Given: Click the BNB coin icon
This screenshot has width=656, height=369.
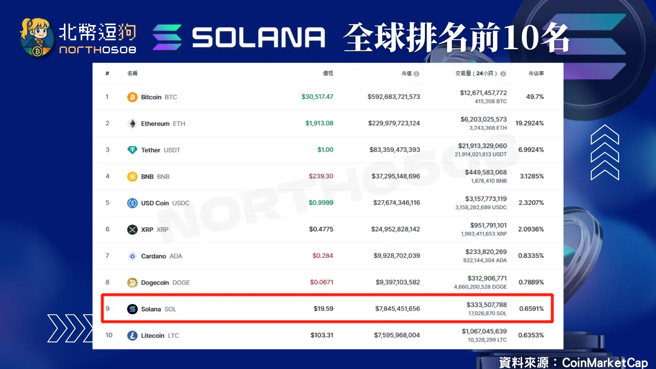Looking at the screenshot, I should tap(133, 176).
